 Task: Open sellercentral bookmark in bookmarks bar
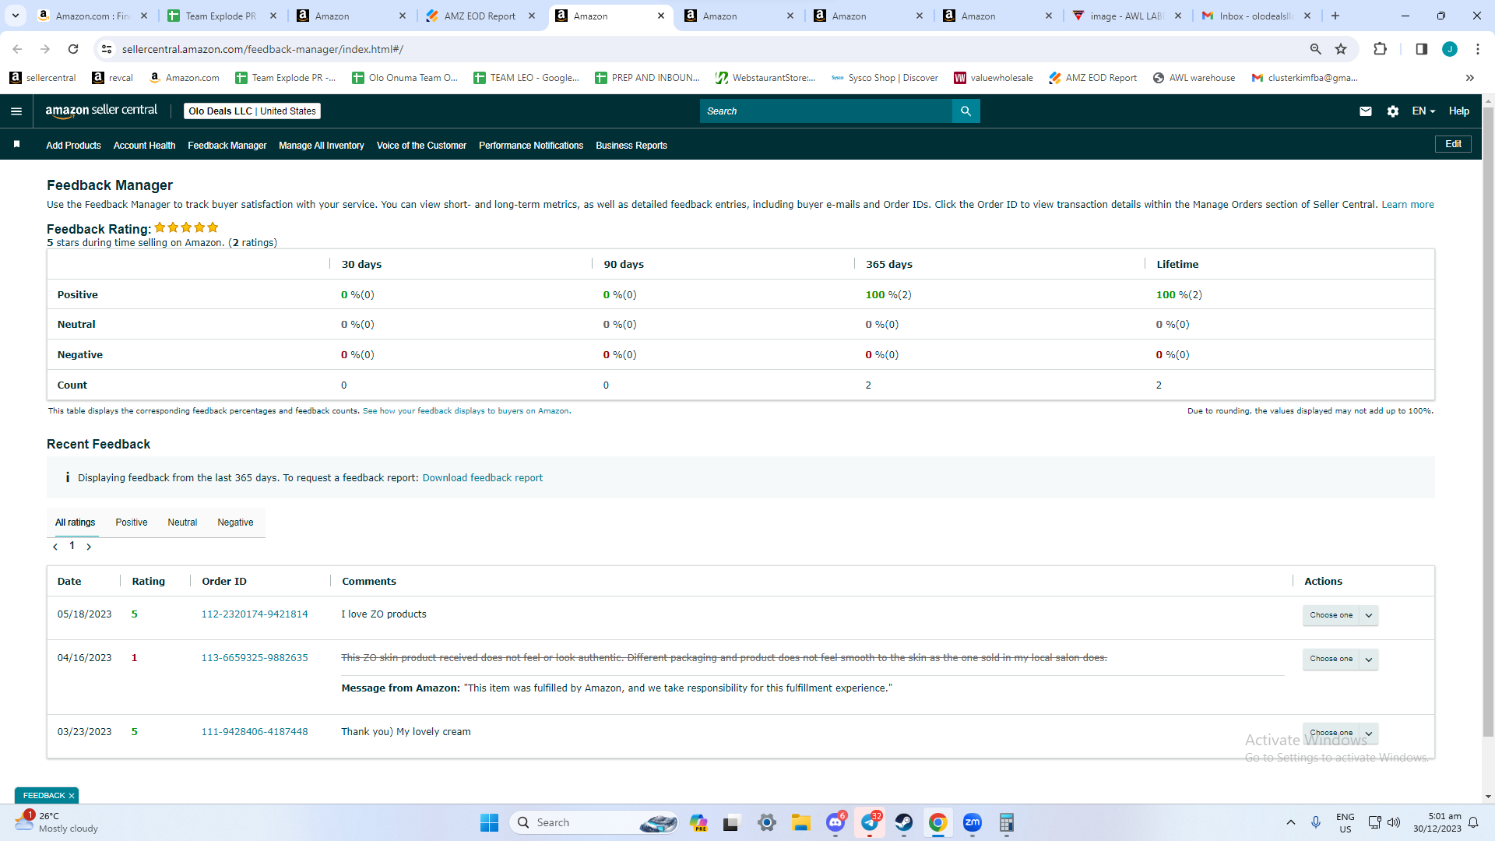43,78
